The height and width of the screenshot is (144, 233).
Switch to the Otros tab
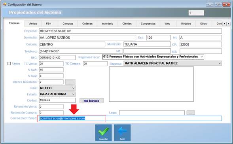(x=203, y=24)
